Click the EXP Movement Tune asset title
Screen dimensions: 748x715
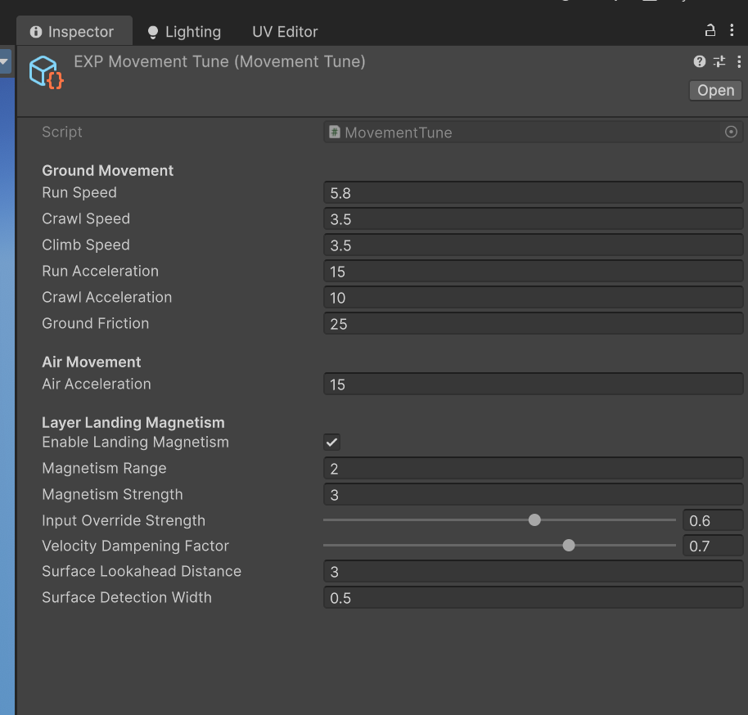219,61
